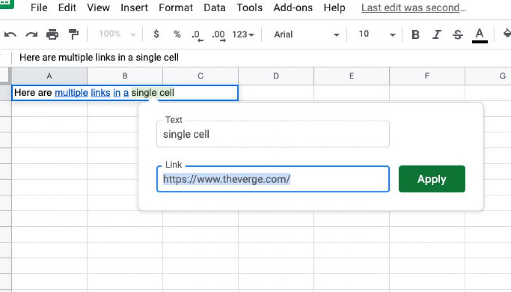
Task: Open the Format menu
Action: [x=176, y=7]
